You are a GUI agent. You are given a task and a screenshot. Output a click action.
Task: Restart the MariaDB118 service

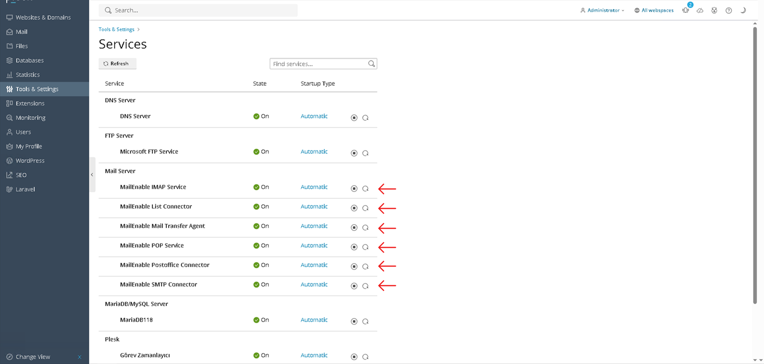(365, 321)
